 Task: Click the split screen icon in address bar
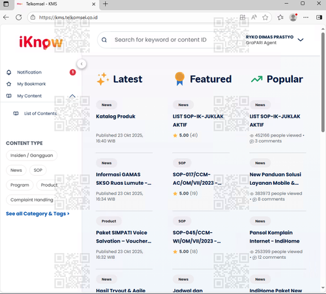point(243,18)
